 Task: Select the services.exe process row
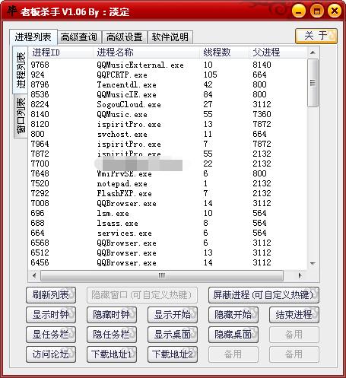pos(167,233)
